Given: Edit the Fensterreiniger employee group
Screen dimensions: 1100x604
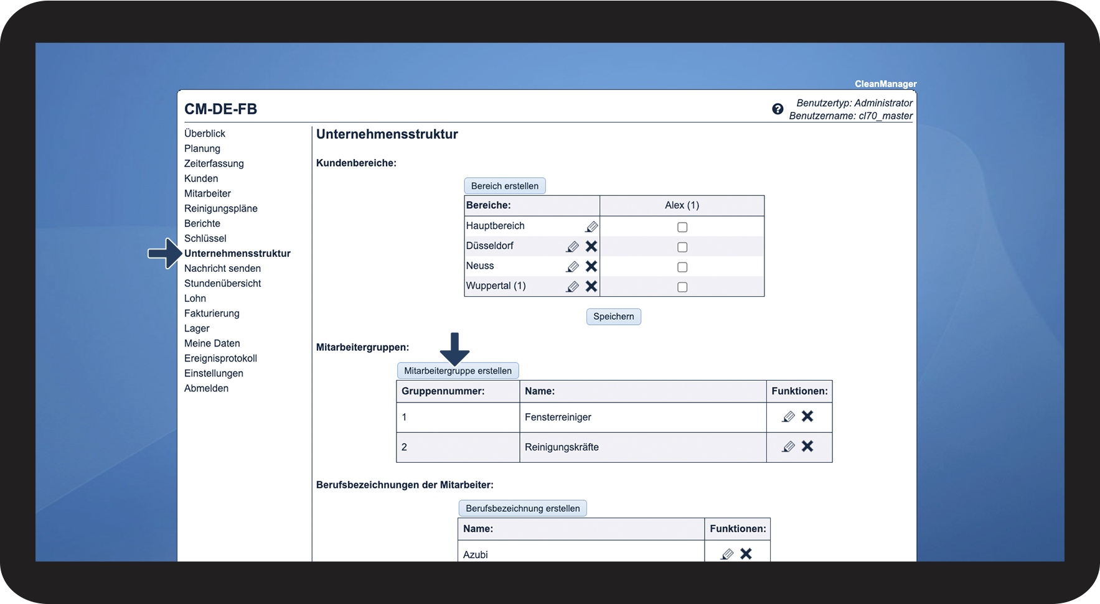Looking at the screenshot, I should pyautogui.click(x=788, y=417).
